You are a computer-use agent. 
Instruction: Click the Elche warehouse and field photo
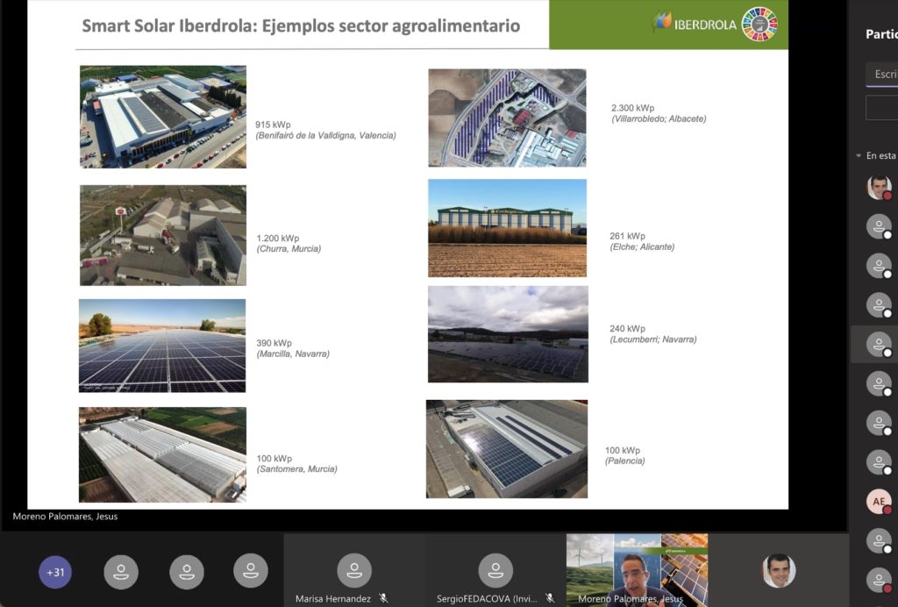(x=508, y=228)
